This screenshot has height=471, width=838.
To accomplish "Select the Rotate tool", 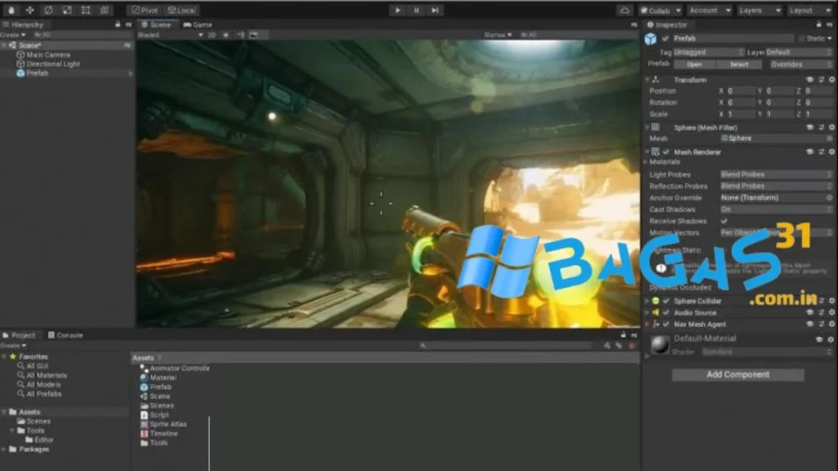I will coord(48,10).
